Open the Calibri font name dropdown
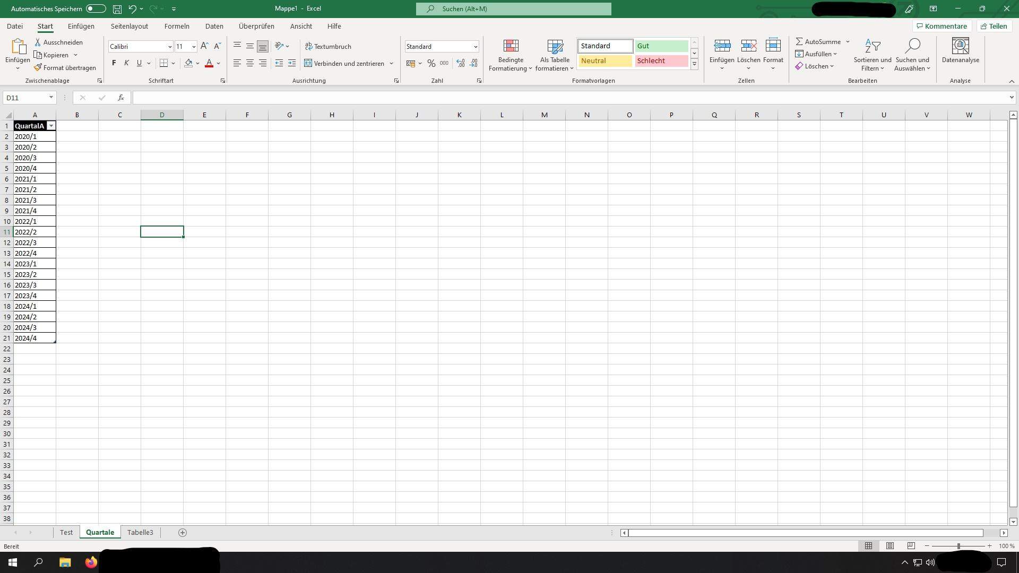The image size is (1019, 573). click(x=170, y=47)
